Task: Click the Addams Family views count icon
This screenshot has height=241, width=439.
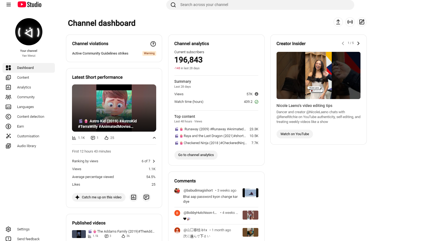Action: click(x=90, y=236)
